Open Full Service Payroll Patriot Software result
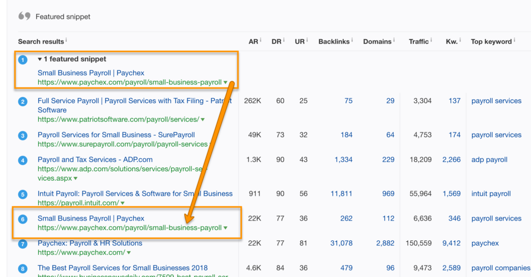Viewport: 531px width, 277px height. coord(135,105)
